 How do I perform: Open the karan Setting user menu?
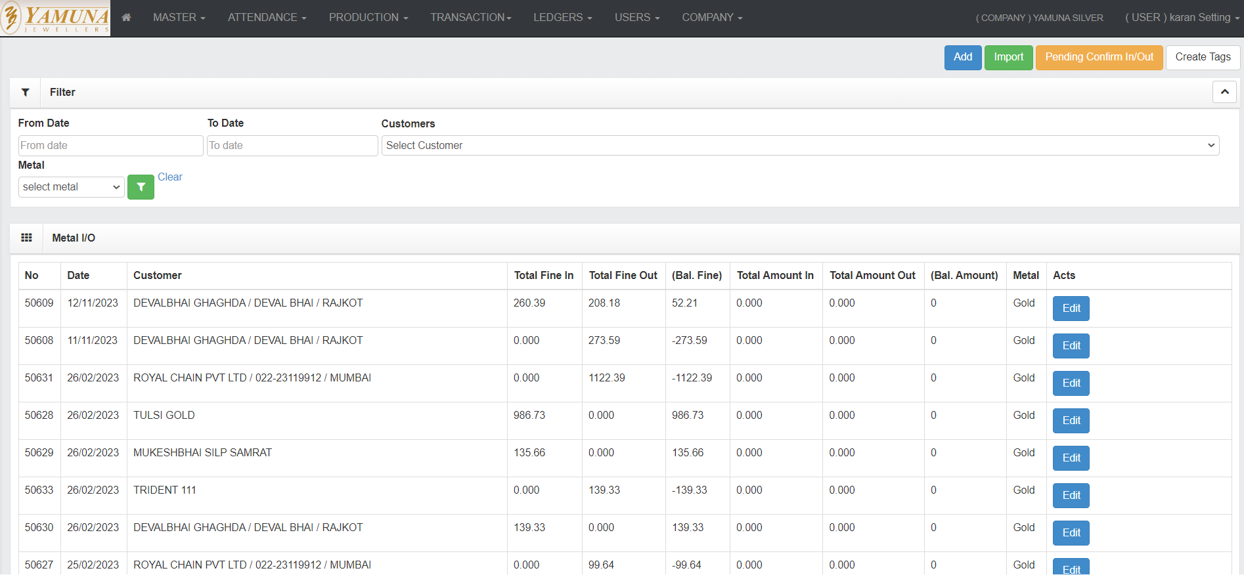pyautogui.click(x=1182, y=18)
